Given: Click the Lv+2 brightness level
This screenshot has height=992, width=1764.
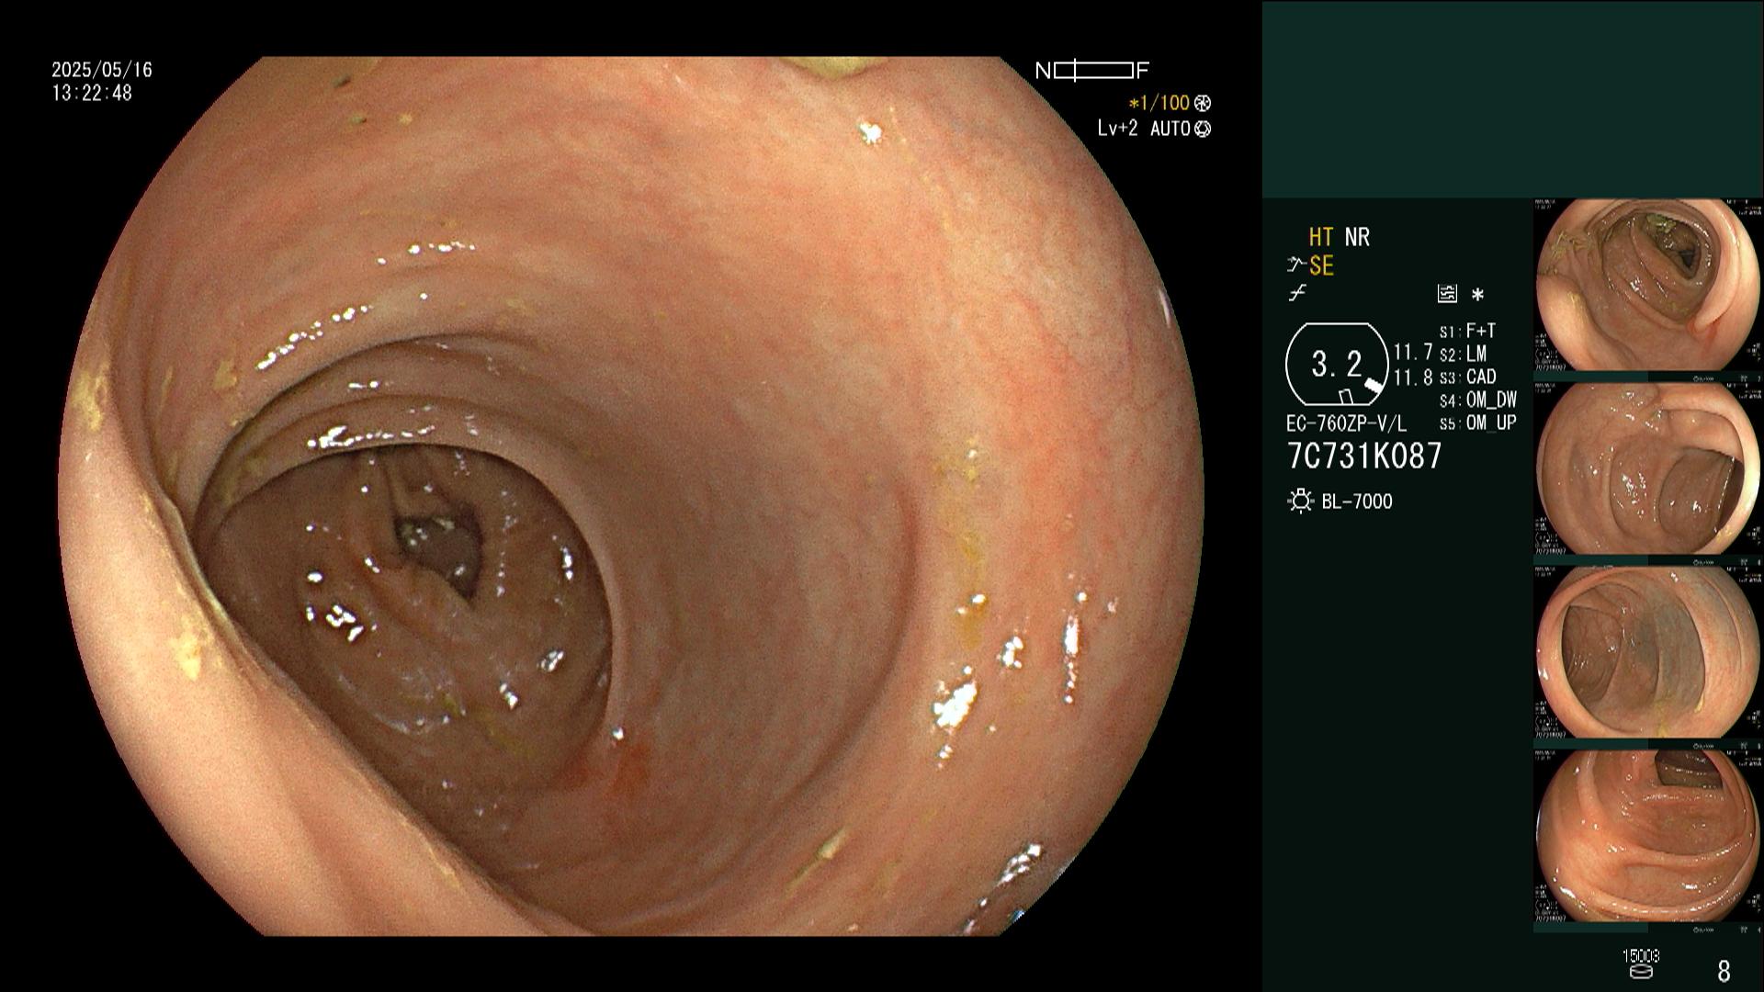Looking at the screenshot, I should pyautogui.click(x=1117, y=130).
